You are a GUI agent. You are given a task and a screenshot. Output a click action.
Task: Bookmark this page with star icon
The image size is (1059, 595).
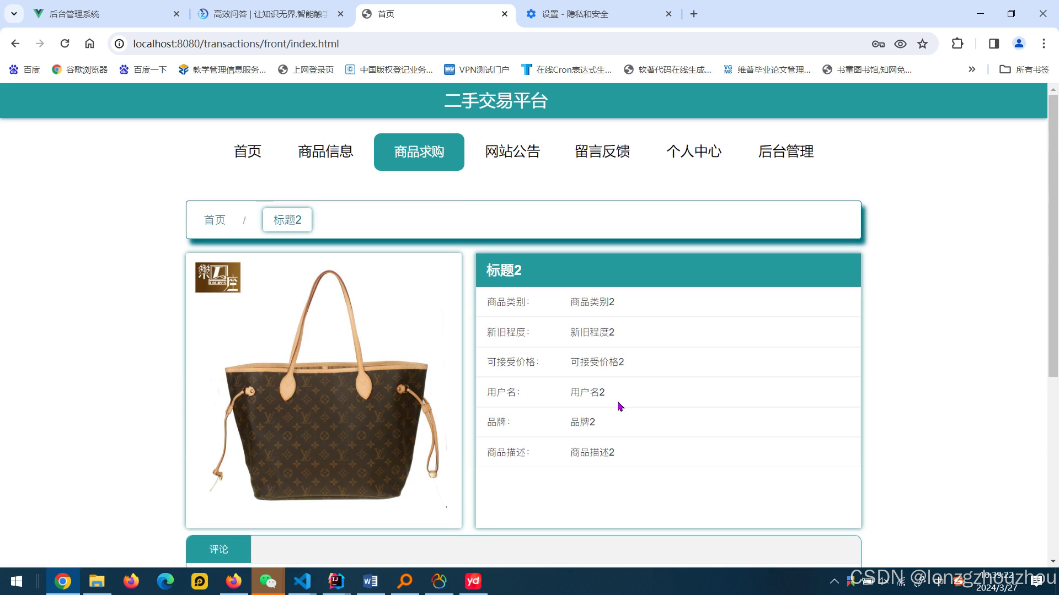922,44
